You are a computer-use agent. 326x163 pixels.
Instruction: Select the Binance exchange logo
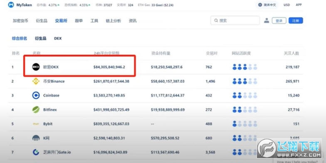point(36,81)
